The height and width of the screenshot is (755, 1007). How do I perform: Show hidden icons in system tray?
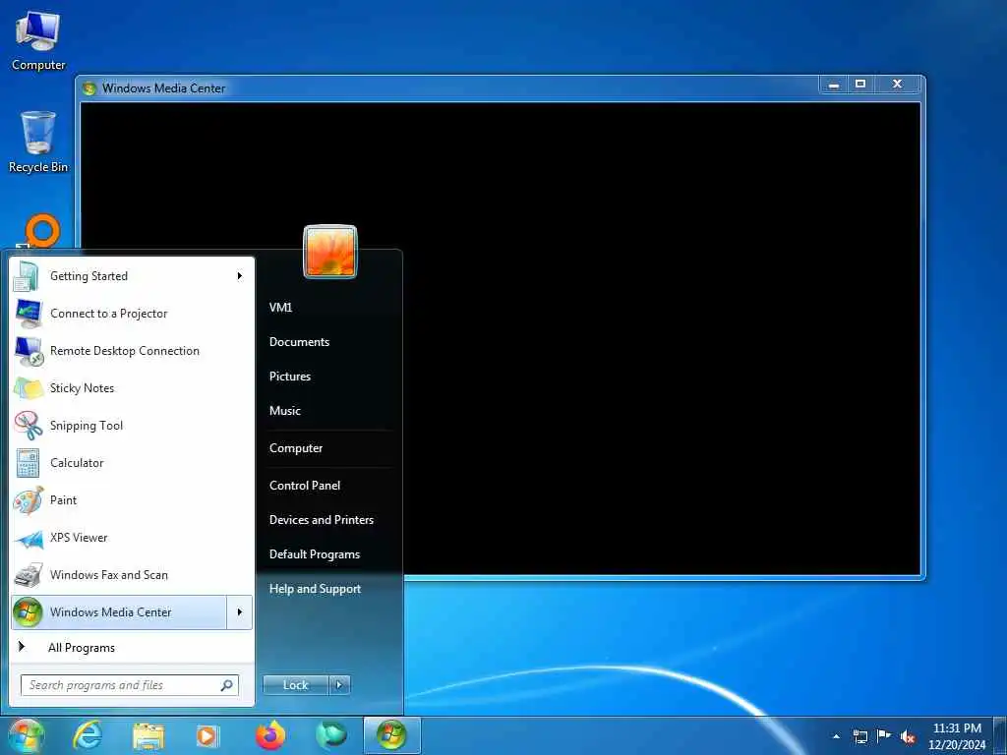(836, 736)
